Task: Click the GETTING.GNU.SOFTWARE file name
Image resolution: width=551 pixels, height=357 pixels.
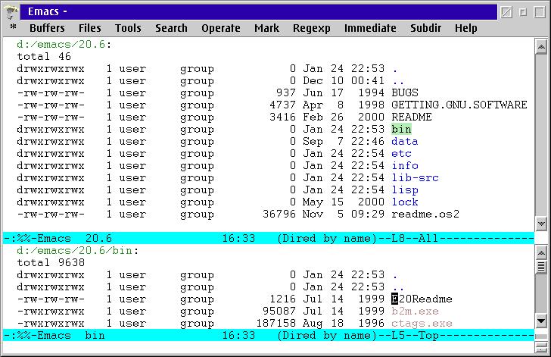Action: click(x=459, y=105)
